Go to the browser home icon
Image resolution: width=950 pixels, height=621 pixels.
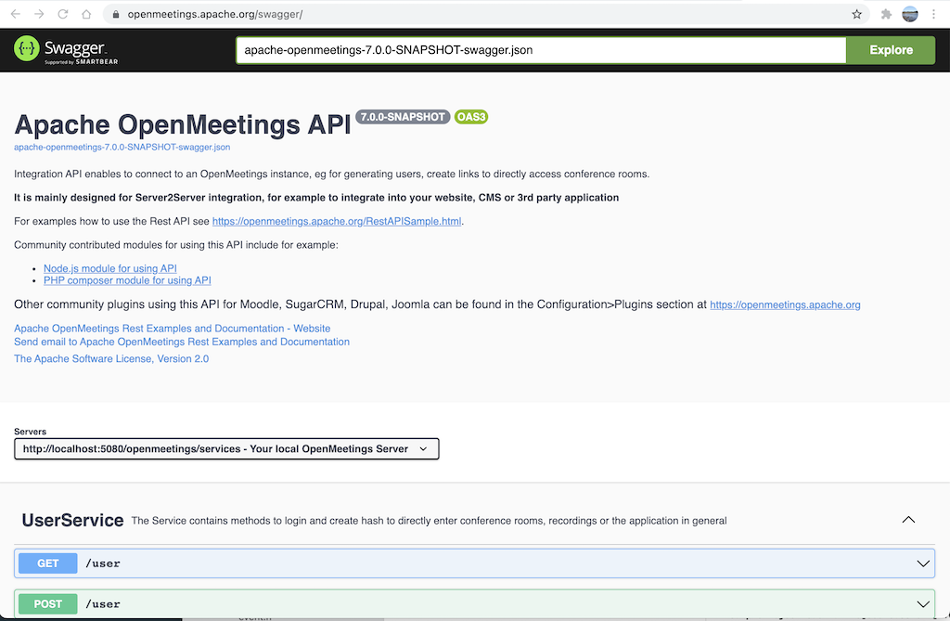(x=86, y=14)
